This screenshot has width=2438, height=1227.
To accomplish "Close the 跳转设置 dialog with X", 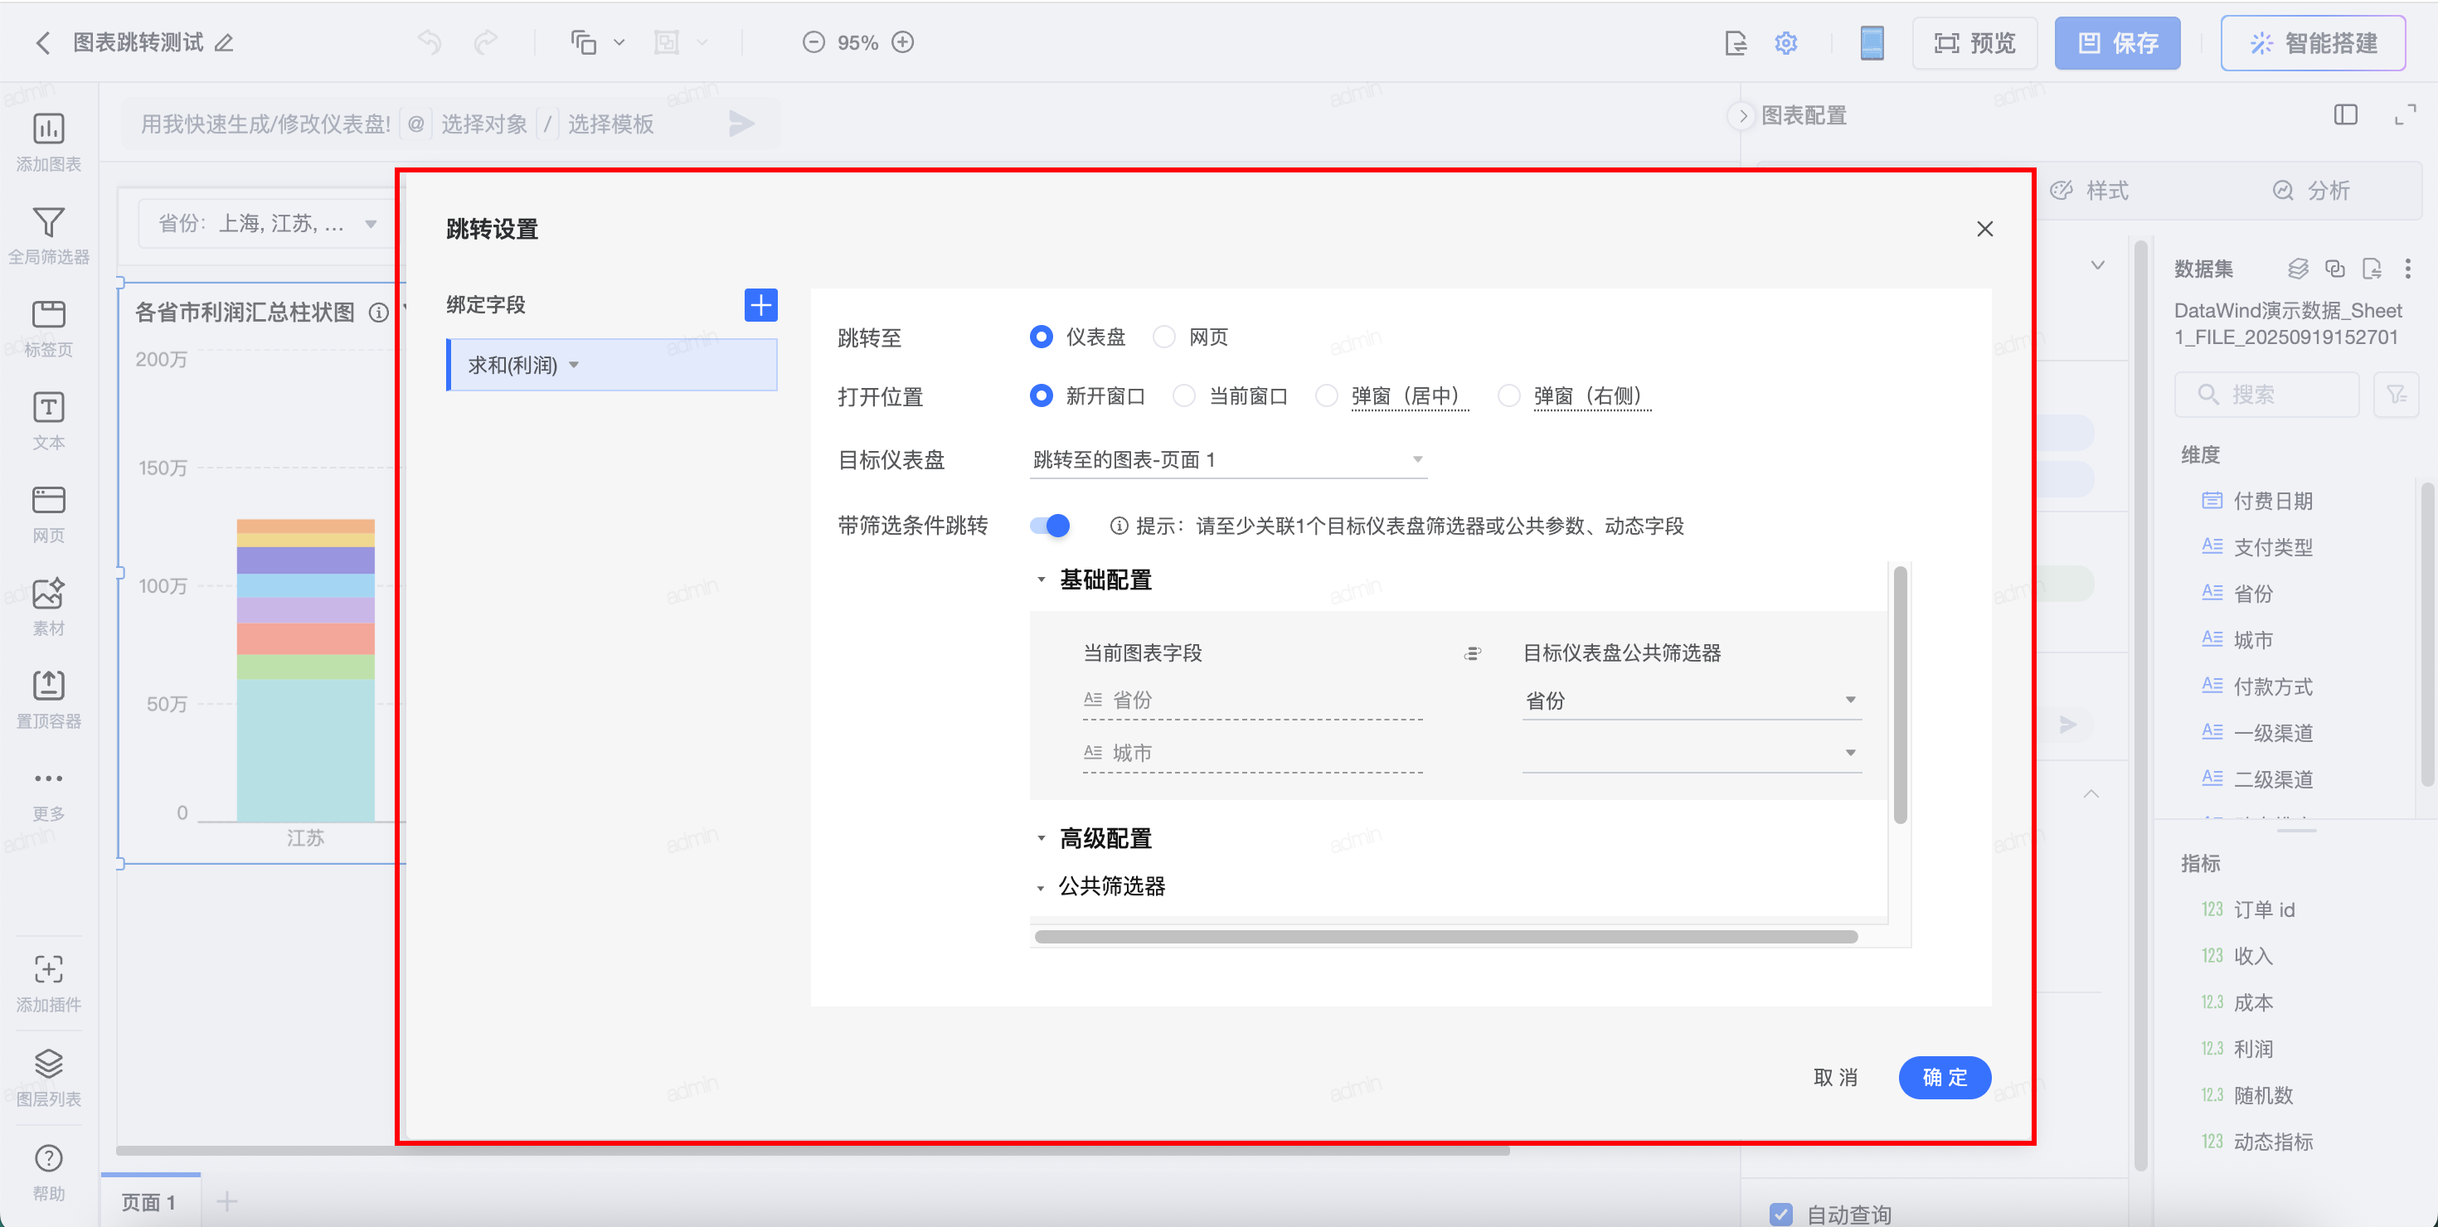I will coord(1984,229).
